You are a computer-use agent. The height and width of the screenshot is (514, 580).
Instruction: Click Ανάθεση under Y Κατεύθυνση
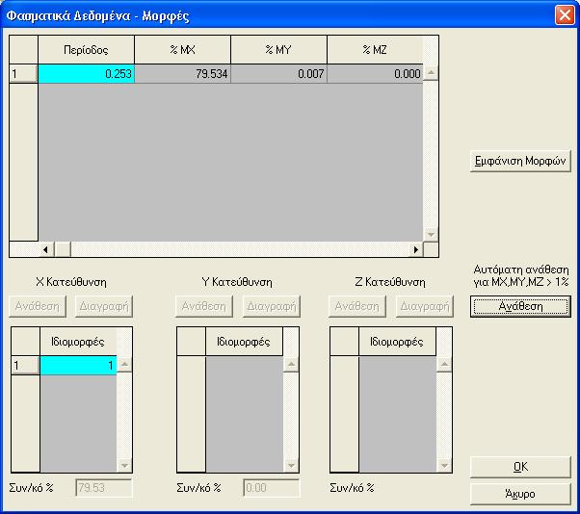pyautogui.click(x=204, y=306)
